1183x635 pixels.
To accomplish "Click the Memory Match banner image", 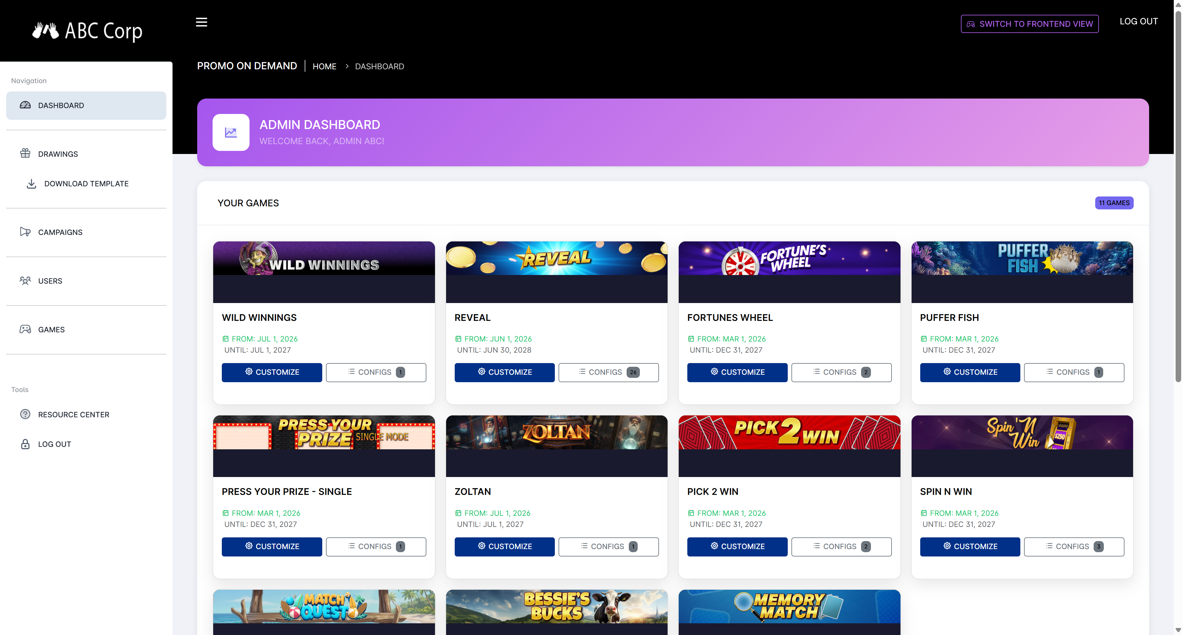I will click(x=789, y=607).
